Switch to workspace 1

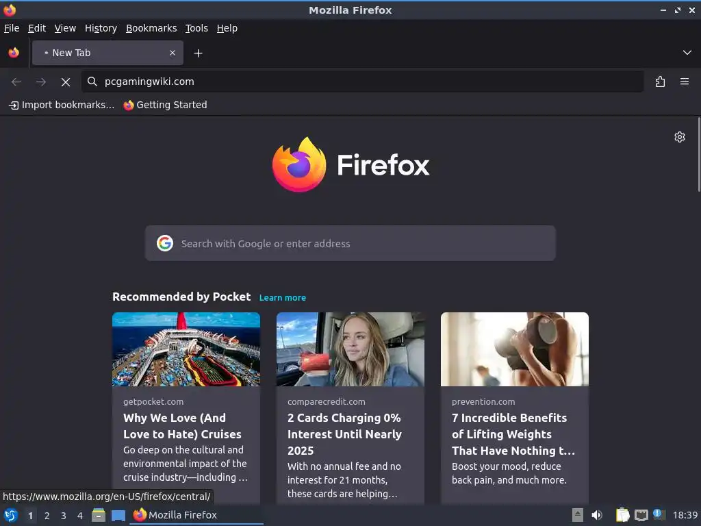pos(30,516)
